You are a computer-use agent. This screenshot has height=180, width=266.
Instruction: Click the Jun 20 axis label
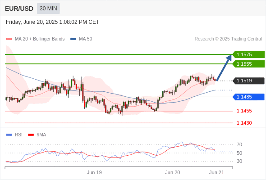point(173,172)
